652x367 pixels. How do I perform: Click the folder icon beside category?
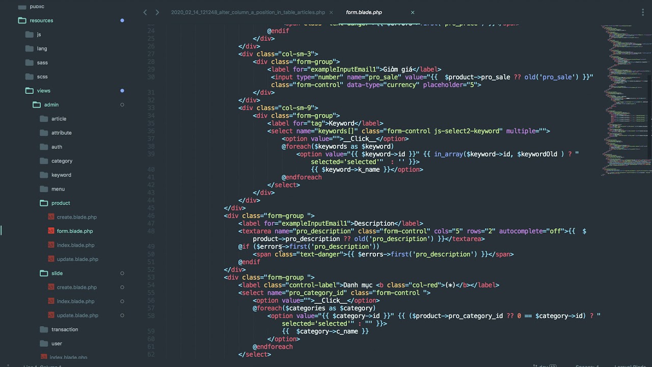[x=44, y=161]
